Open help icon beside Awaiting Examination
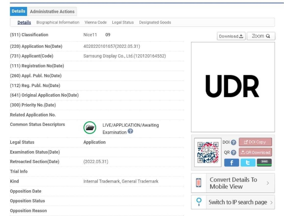 click(131, 131)
